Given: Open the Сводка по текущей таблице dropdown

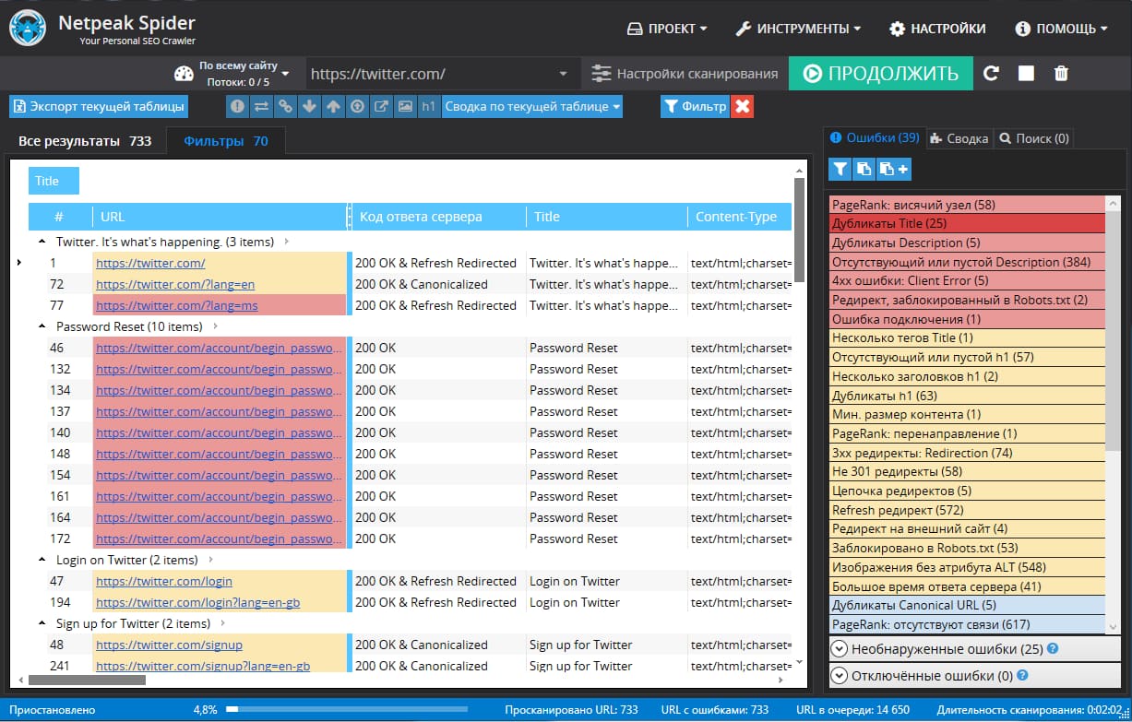Looking at the screenshot, I should [531, 107].
